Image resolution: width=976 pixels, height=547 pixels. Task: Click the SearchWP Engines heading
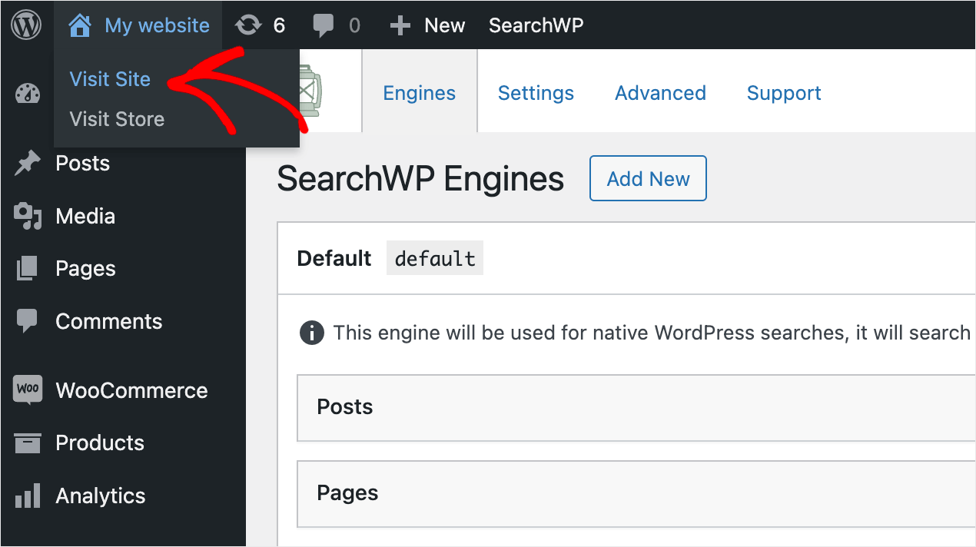coord(420,178)
